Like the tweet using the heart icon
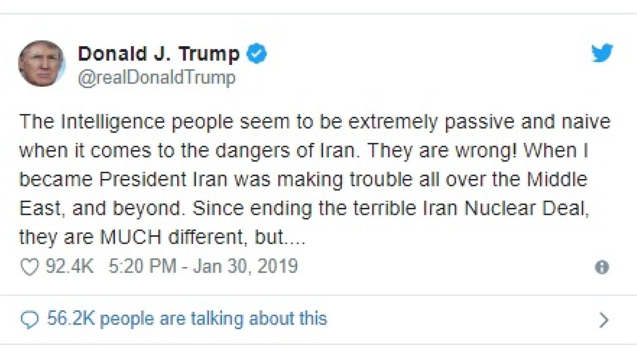The image size is (637, 358). [x=29, y=267]
